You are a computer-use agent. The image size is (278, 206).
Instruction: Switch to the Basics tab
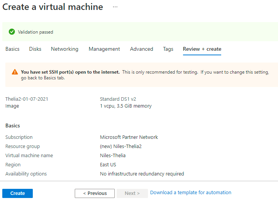click(12, 49)
